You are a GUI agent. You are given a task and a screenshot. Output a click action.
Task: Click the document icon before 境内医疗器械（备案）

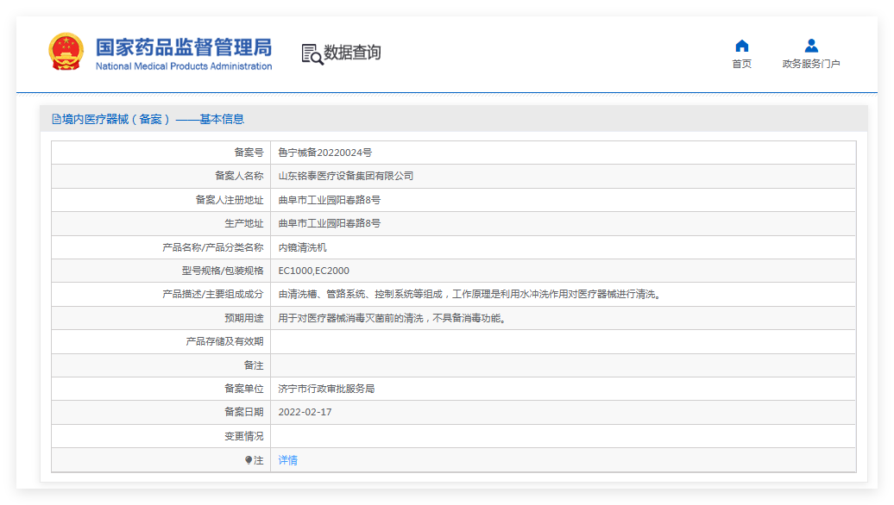pyautogui.click(x=54, y=118)
